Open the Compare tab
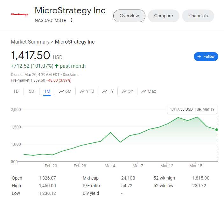This screenshot has width=224, height=198. click(x=164, y=16)
